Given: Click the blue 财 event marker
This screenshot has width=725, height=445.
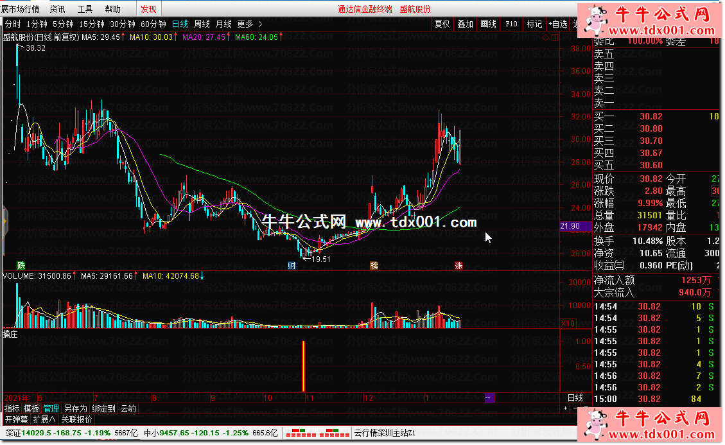Looking at the screenshot, I should (x=292, y=265).
